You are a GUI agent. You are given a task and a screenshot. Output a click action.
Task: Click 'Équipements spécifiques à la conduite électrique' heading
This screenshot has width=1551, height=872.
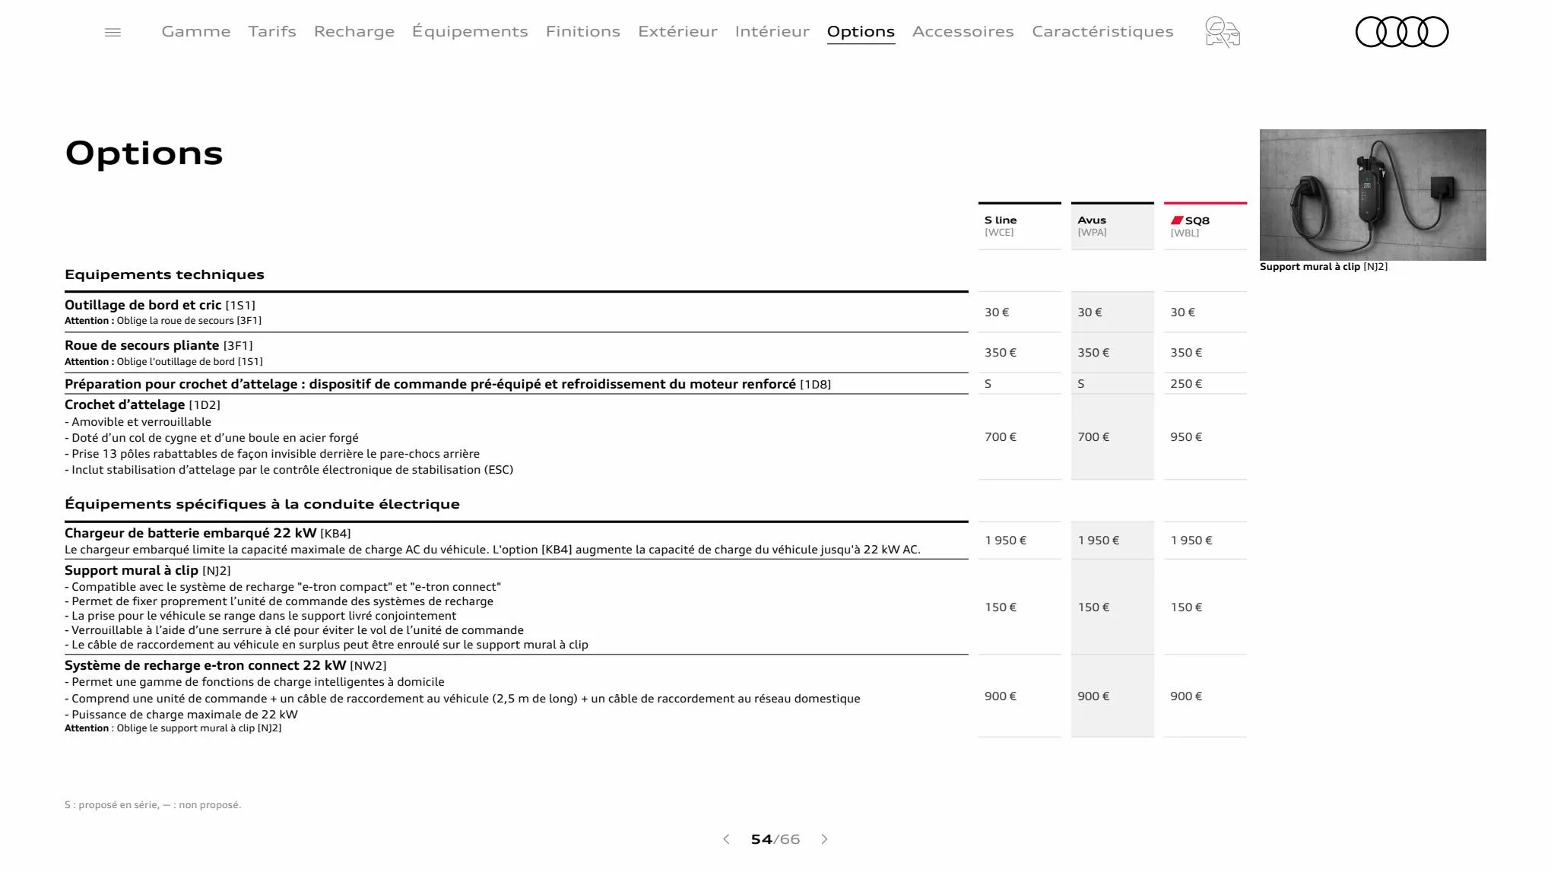point(262,504)
